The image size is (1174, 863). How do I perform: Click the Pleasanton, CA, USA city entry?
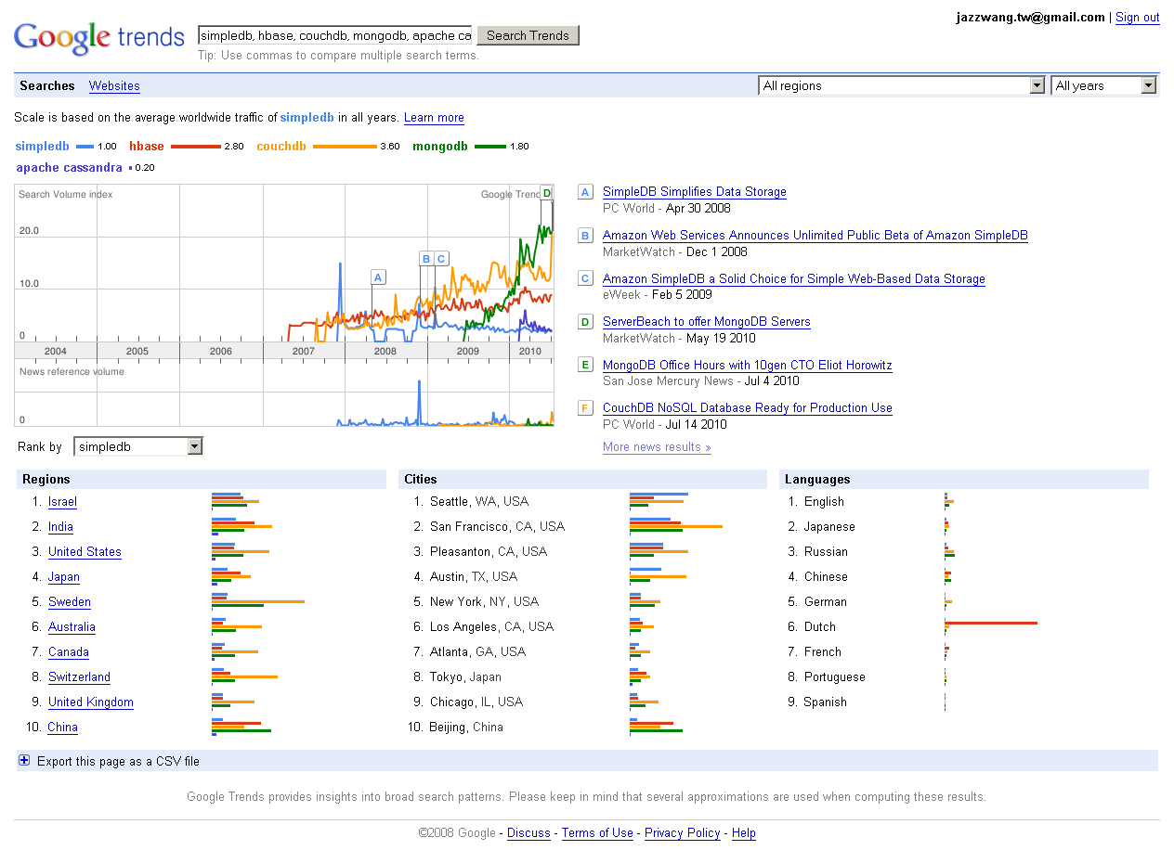click(489, 551)
